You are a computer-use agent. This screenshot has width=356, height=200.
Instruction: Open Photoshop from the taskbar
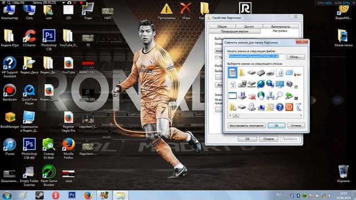tap(72, 195)
